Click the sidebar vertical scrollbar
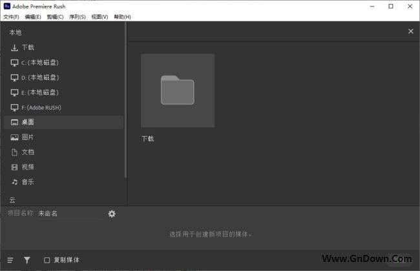This screenshot has width=420, height=271. pyautogui.click(x=125, y=100)
